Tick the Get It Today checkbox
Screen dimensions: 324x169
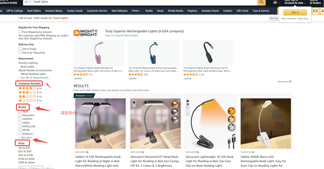20,49
